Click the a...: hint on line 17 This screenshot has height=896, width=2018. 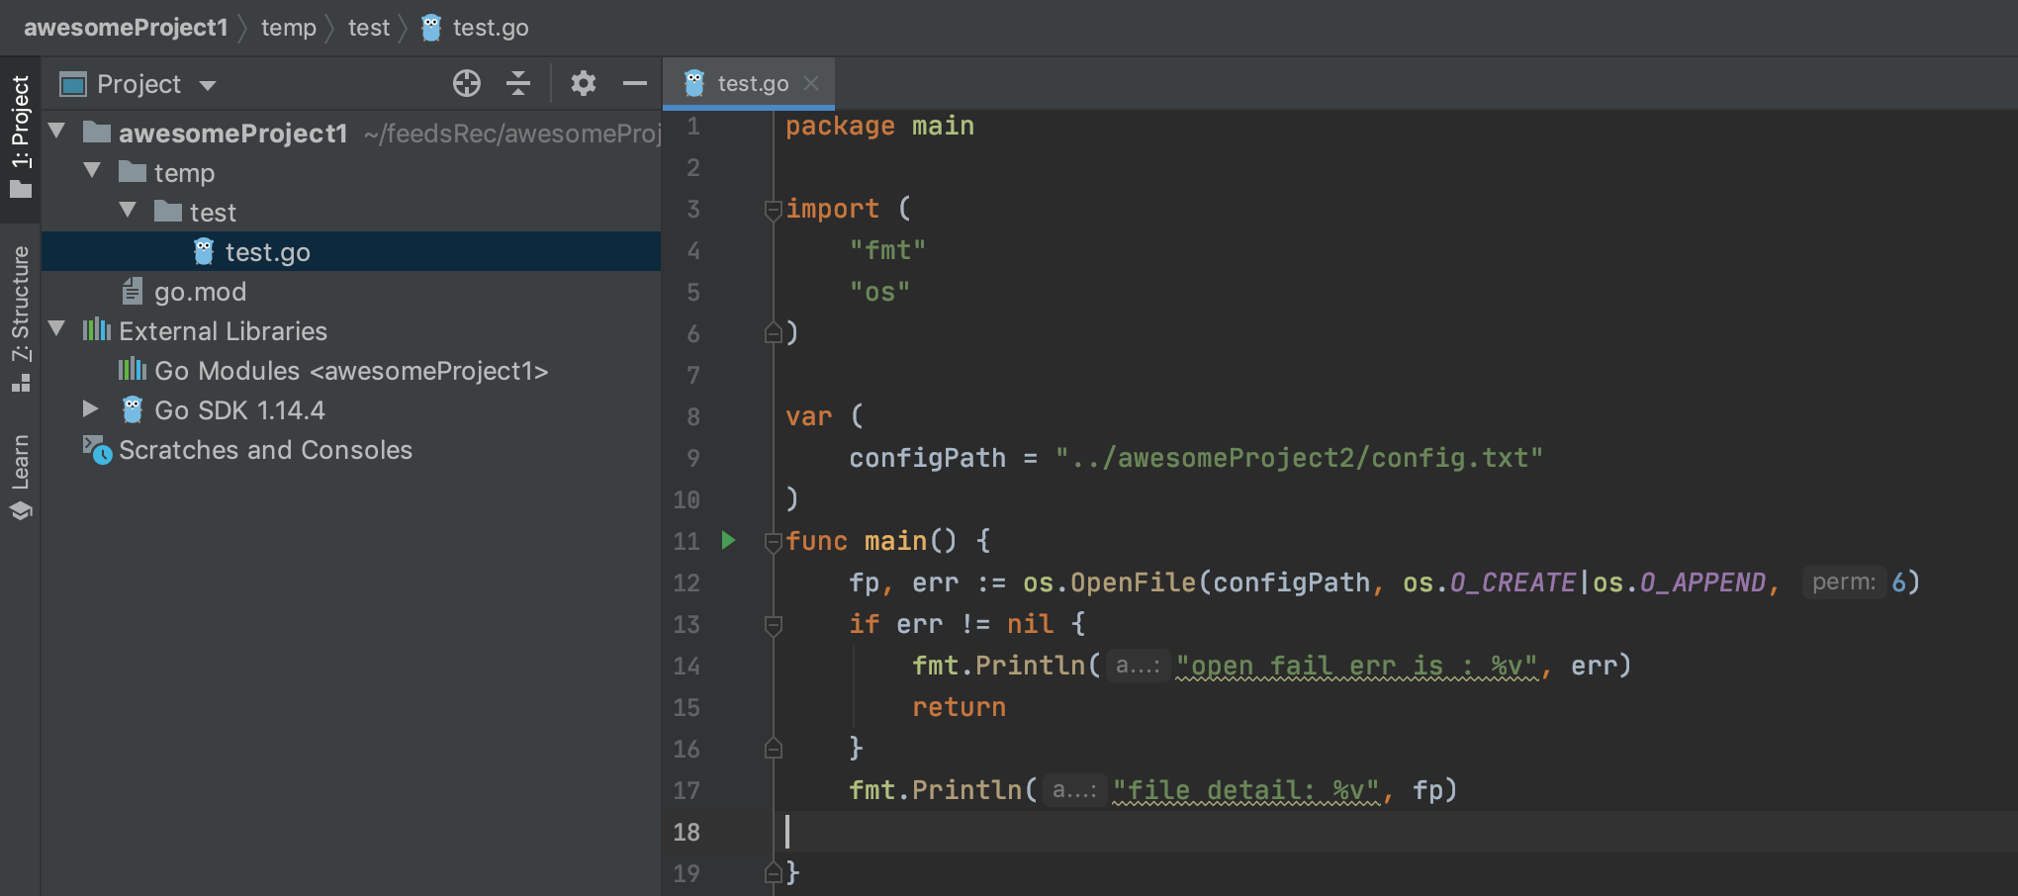pos(1074,789)
